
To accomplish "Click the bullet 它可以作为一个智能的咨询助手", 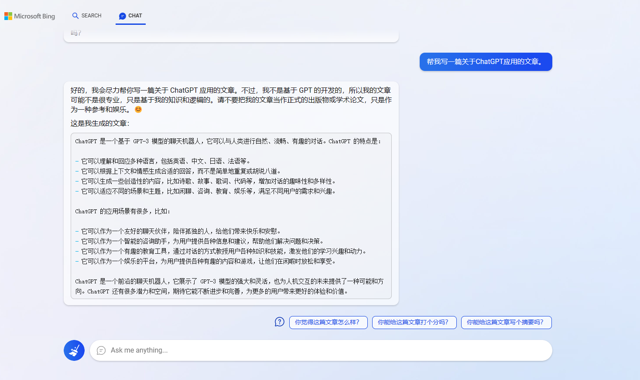I will (199, 241).
